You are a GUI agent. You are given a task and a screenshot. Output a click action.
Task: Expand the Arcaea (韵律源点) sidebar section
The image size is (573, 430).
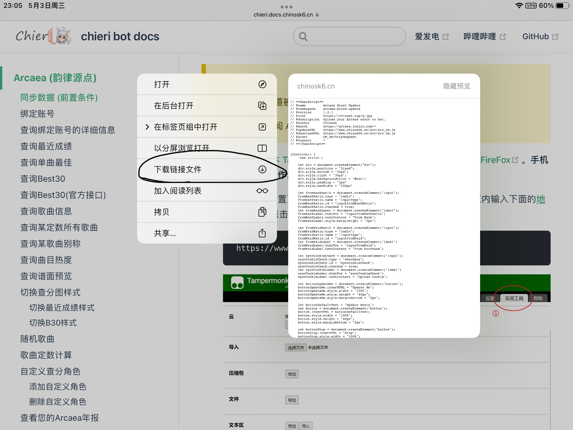click(55, 78)
